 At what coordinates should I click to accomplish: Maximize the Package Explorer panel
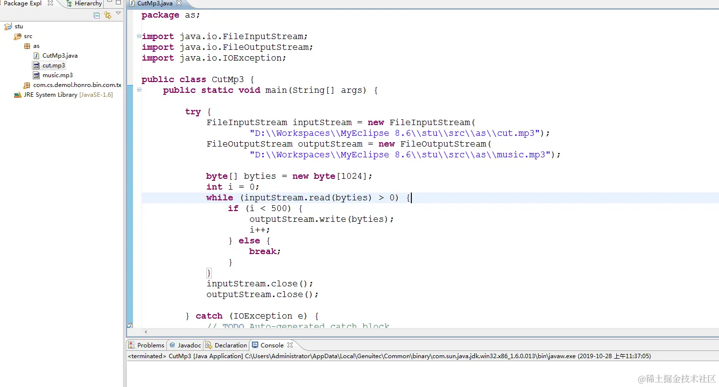click(118, 3)
